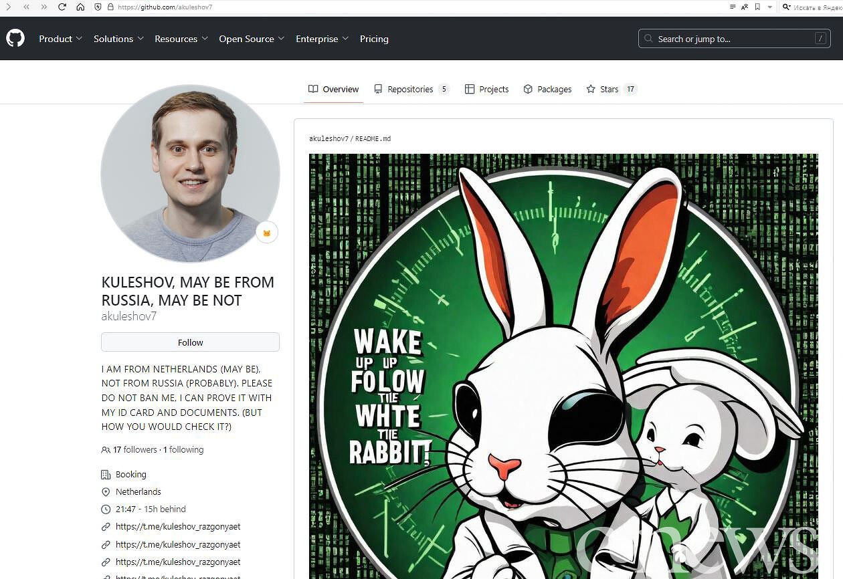Click the akuleshov7 README path link

pos(329,139)
